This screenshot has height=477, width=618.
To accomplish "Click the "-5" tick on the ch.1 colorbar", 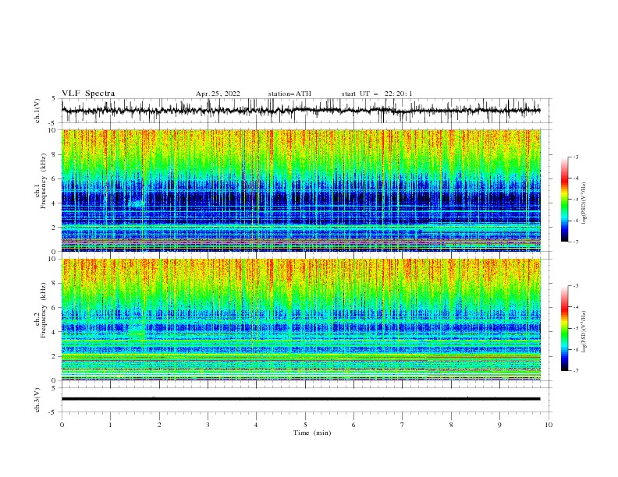I will click(575, 200).
